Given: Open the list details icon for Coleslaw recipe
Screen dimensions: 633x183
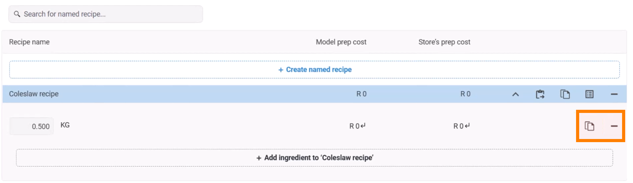Looking at the screenshot, I should (x=589, y=94).
